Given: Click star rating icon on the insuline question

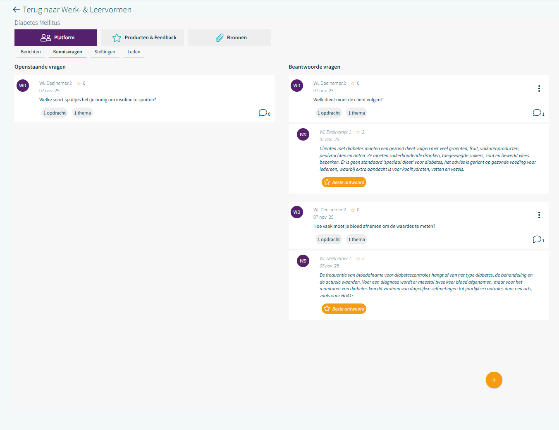Looking at the screenshot, I should (x=79, y=84).
